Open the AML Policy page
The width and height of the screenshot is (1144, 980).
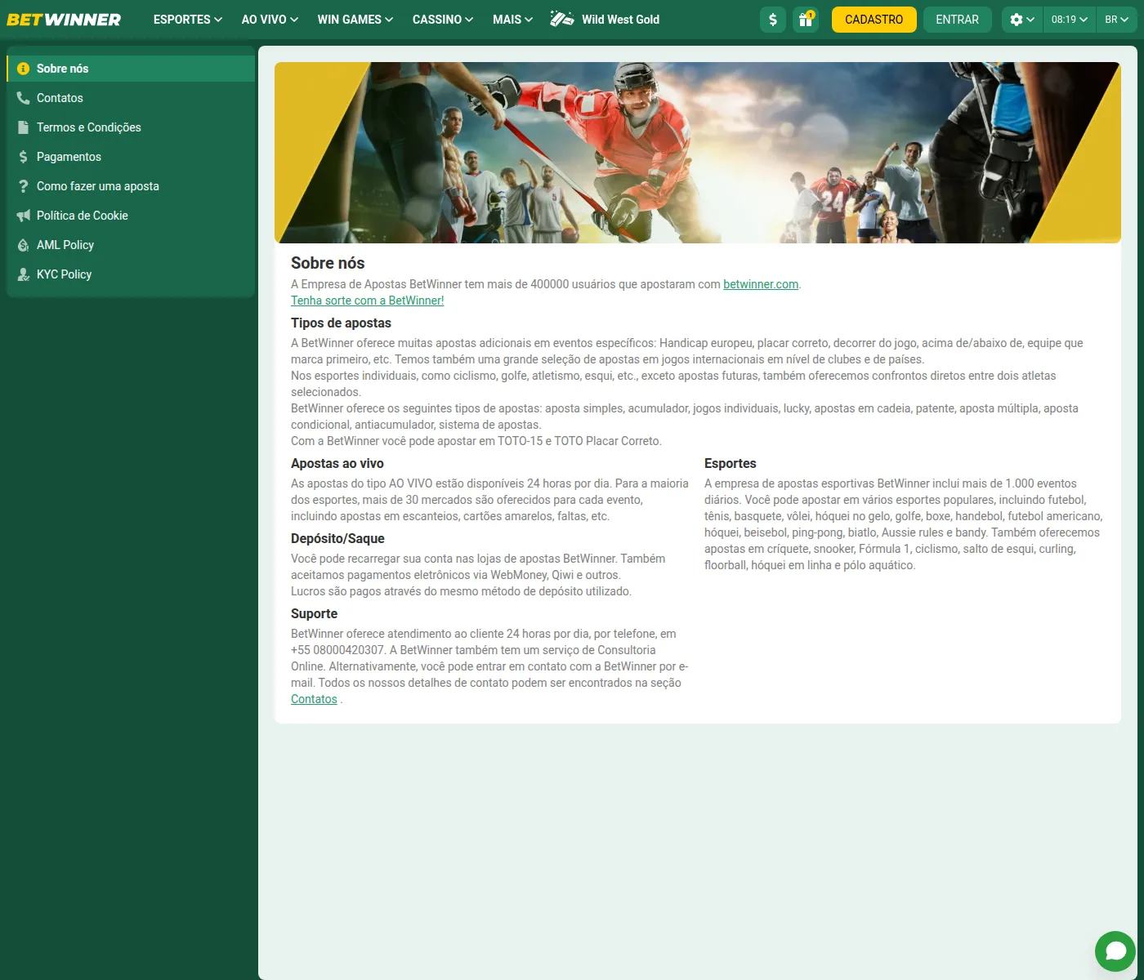click(x=131, y=245)
